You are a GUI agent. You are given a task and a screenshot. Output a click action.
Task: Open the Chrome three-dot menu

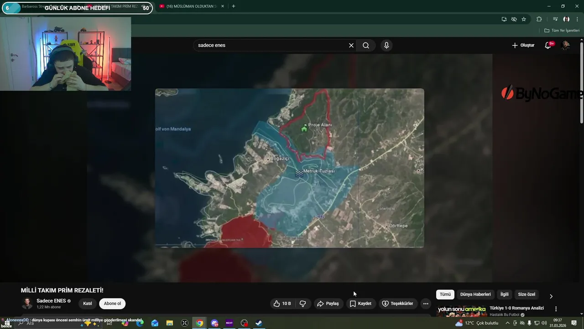pos(577,19)
